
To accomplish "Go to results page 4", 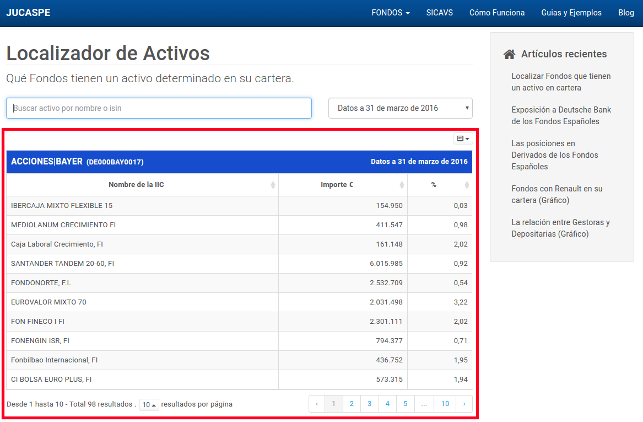I will (x=387, y=404).
